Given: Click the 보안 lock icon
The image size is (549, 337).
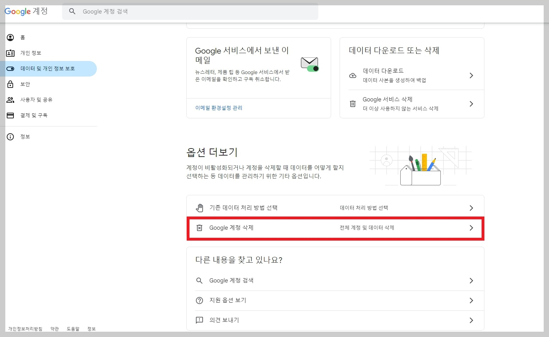Looking at the screenshot, I should (10, 84).
